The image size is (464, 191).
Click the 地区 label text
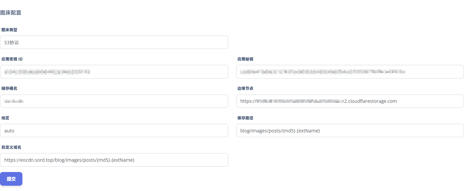click(x=5, y=118)
